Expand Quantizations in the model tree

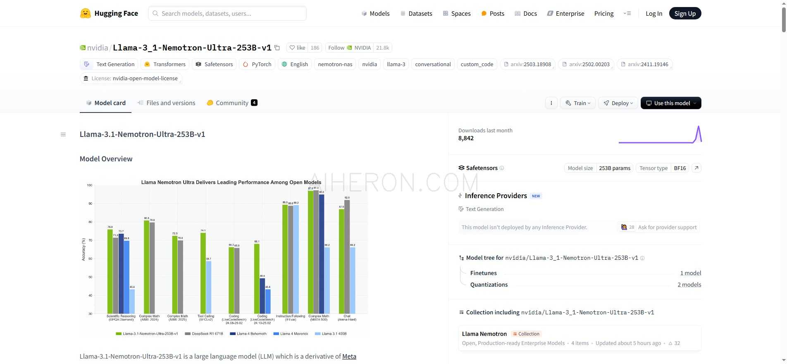pos(489,285)
